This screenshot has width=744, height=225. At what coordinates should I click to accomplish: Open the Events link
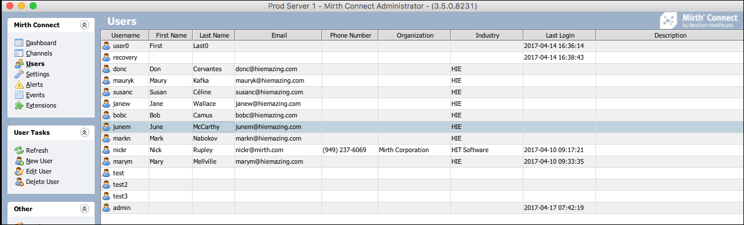35,95
